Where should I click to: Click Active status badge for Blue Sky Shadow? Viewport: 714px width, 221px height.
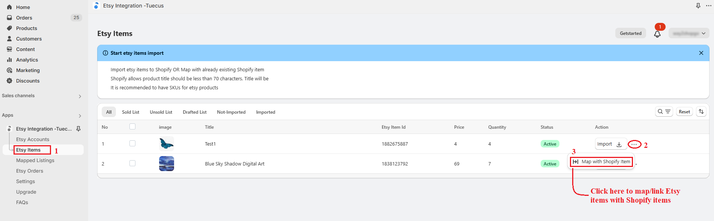(550, 164)
